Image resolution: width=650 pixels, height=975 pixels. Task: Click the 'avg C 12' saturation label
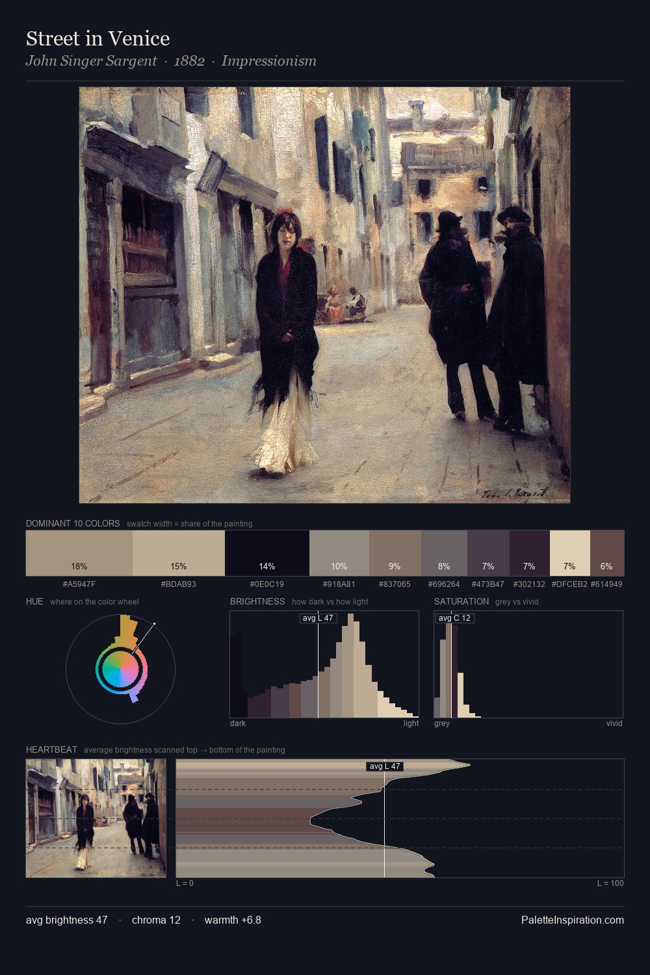click(x=454, y=618)
